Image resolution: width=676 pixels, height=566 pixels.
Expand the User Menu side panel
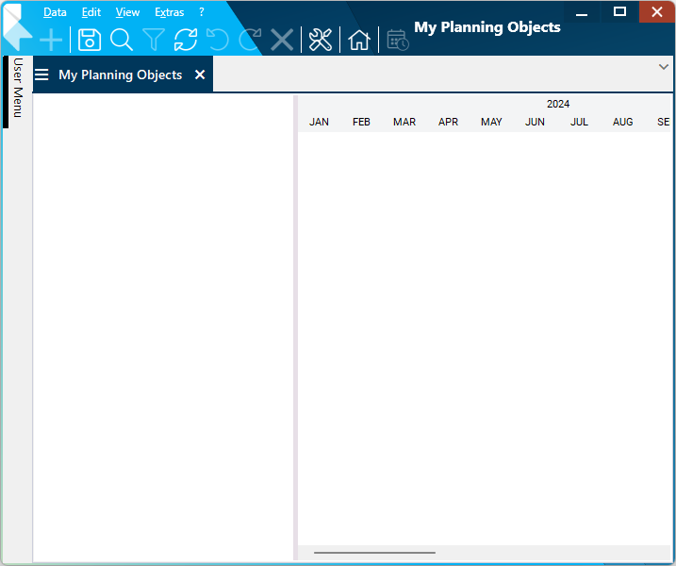coord(17,88)
